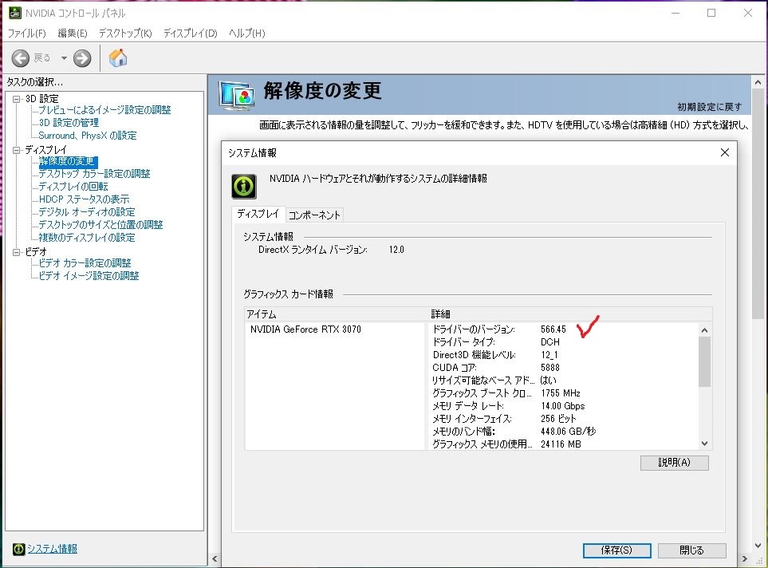Click the CUDA コア value 5888

click(550, 368)
